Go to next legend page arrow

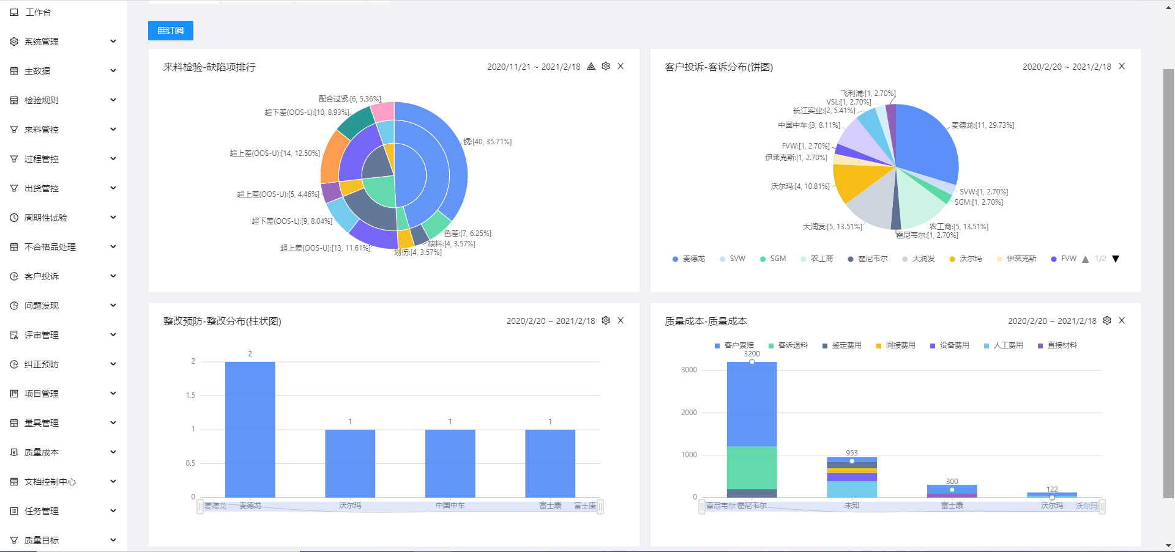(x=1116, y=259)
